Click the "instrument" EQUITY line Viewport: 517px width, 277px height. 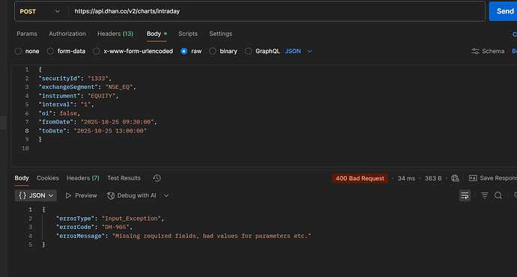pos(79,96)
